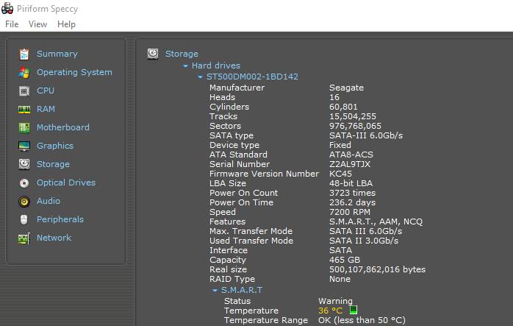Click the S.M.A.R.T label
The height and width of the screenshot is (326, 513).
click(x=242, y=290)
